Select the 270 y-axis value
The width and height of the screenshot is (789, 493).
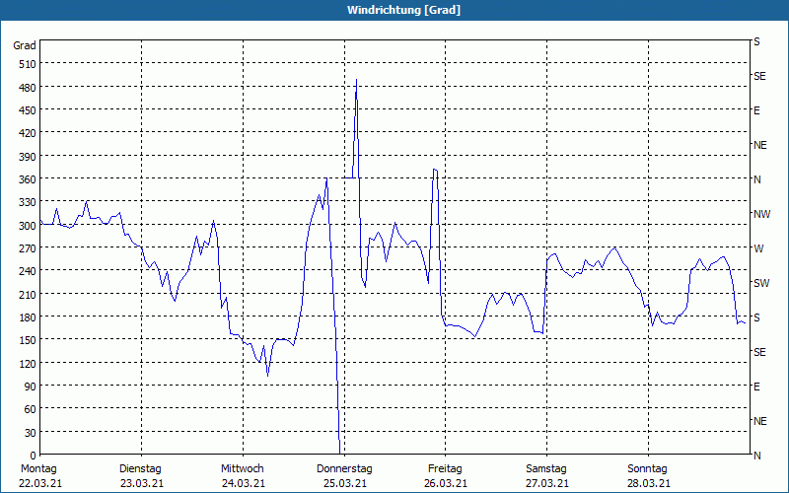(x=28, y=248)
